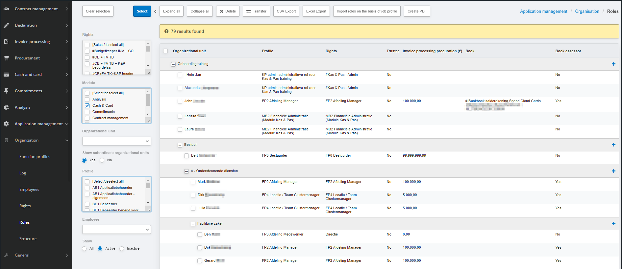Click the Book assessor column header

click(568, 51)
